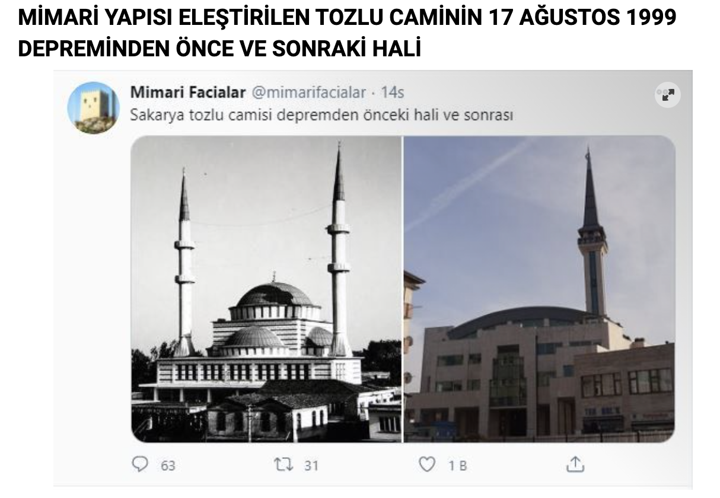Visit the @mimarifacialar handle link
The width and height of the screenshot is (720, 498).
[x=310, y=92]
